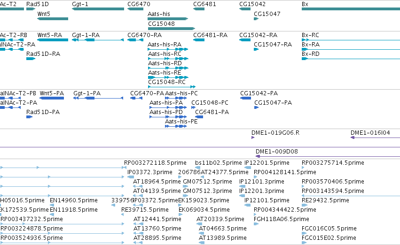Select the Bx-RD transcript label

[311, 54]
